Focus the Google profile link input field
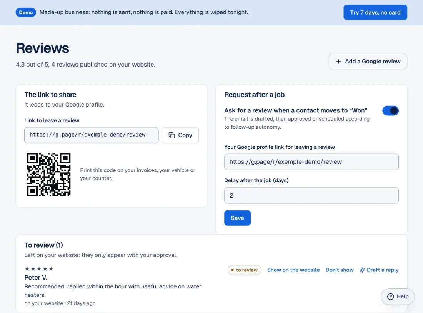423x313 pixels. [x=311, y=162]
